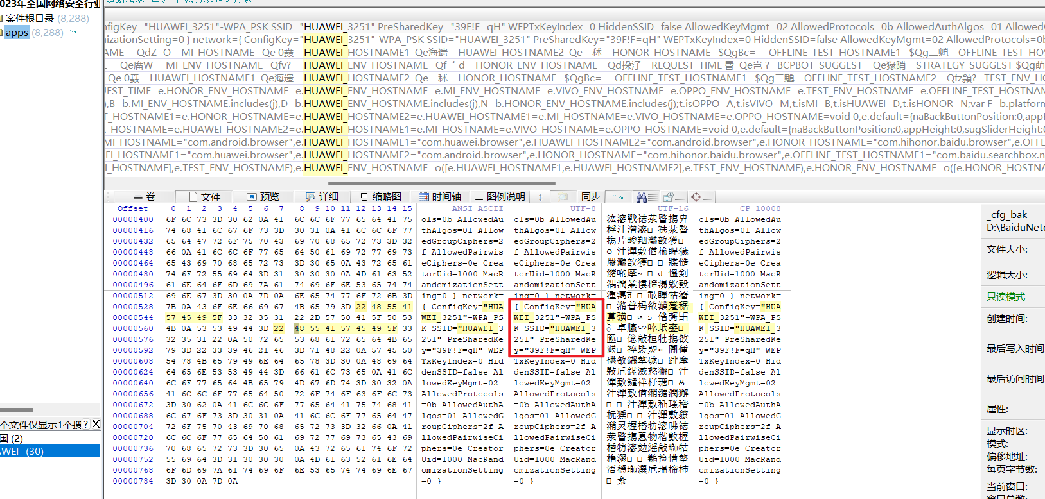1045x499 pixels.
Task: Click offset 00000784 at the bottom of the hex view
Action: (133, 481)
